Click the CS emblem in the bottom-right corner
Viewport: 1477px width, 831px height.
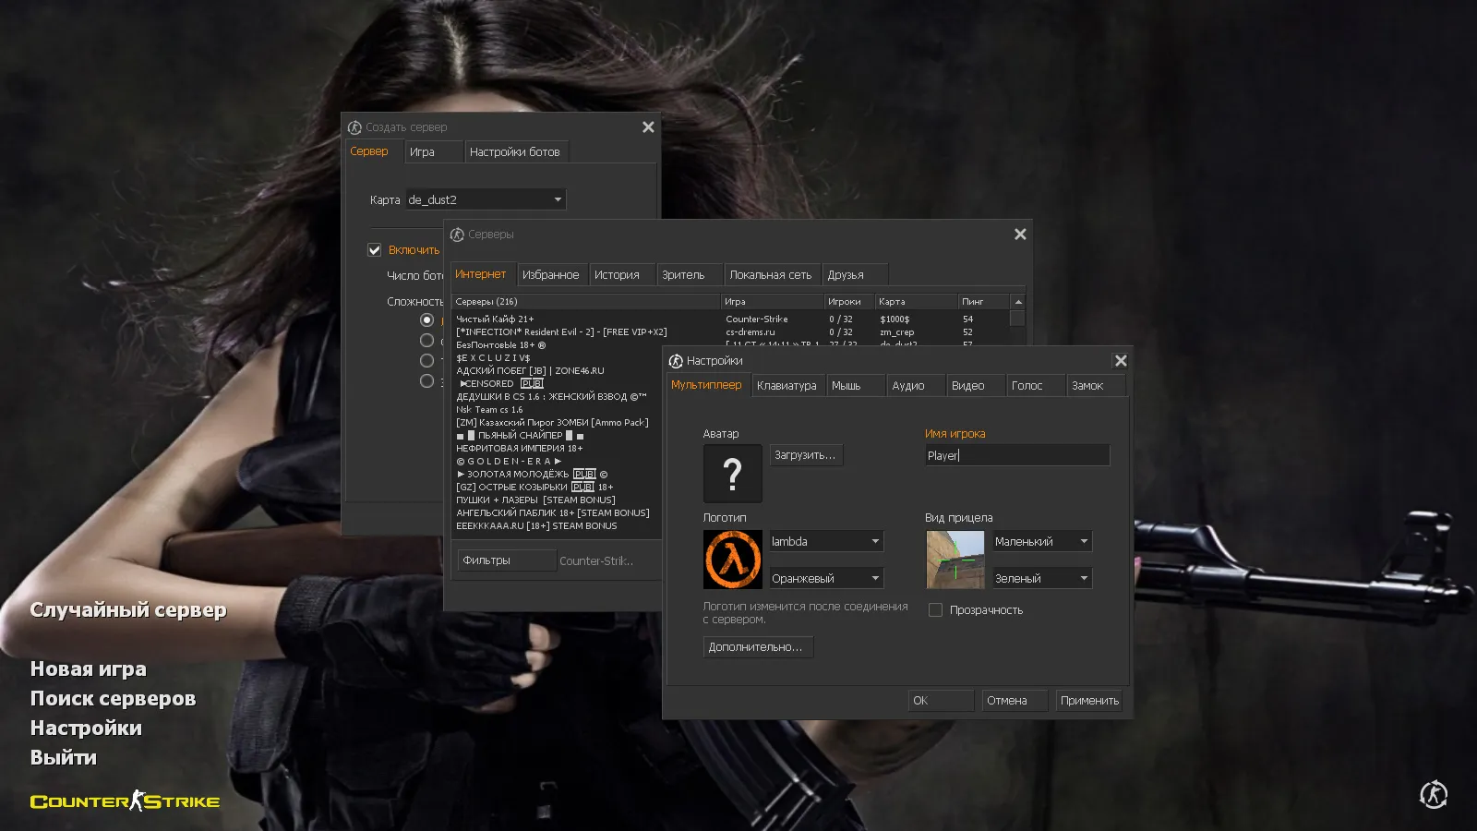tap(1431, 794)
